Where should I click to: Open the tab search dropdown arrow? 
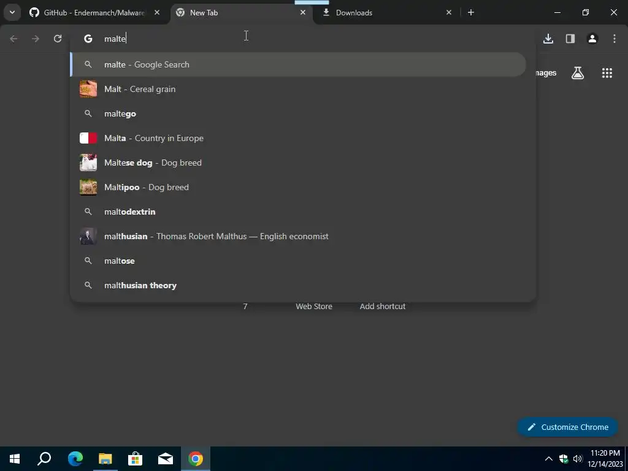pos(12,12)
